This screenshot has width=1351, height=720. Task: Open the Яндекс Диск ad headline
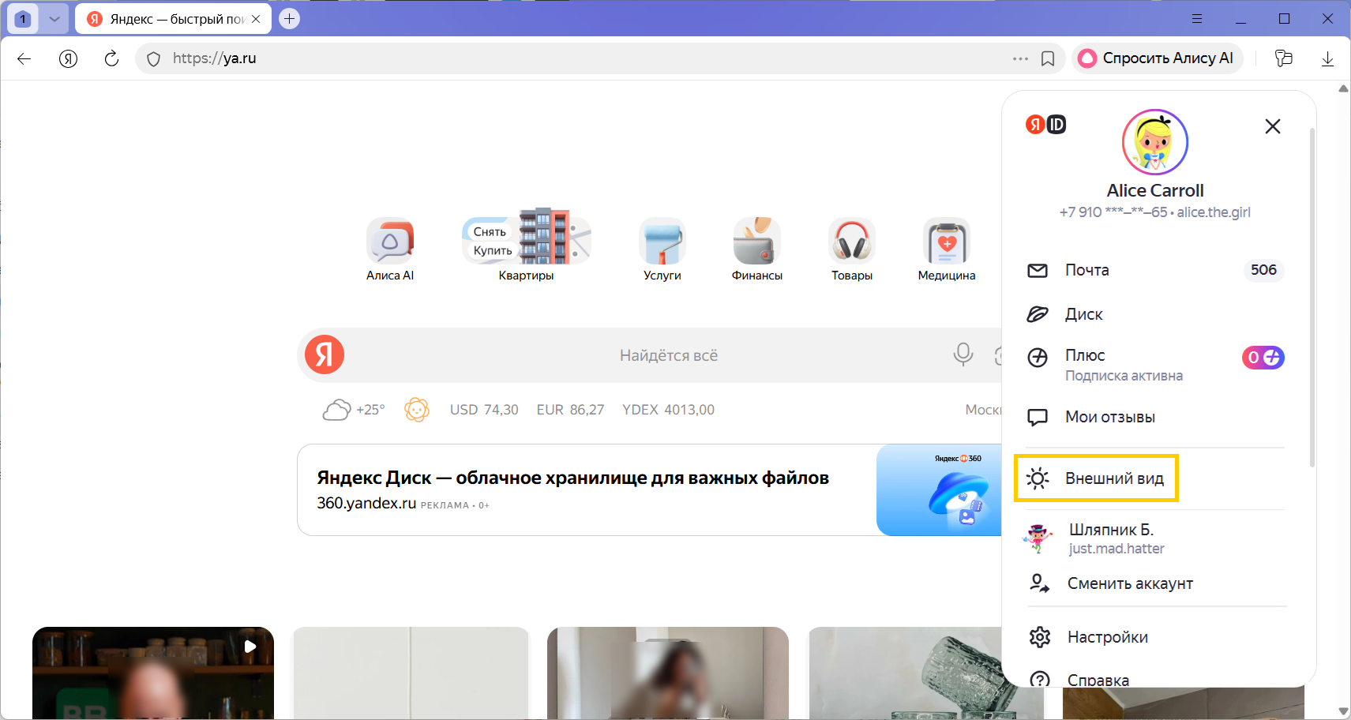[572, 478]
